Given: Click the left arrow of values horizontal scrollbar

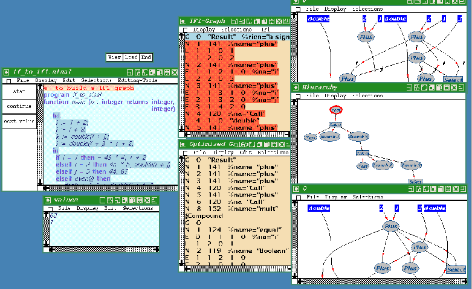Looking at the screenshot, I should pos(52,249).
